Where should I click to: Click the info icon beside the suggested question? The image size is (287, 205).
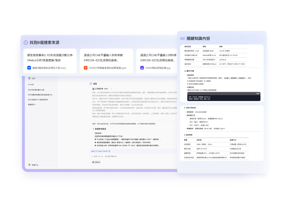(x=109, y=151)
